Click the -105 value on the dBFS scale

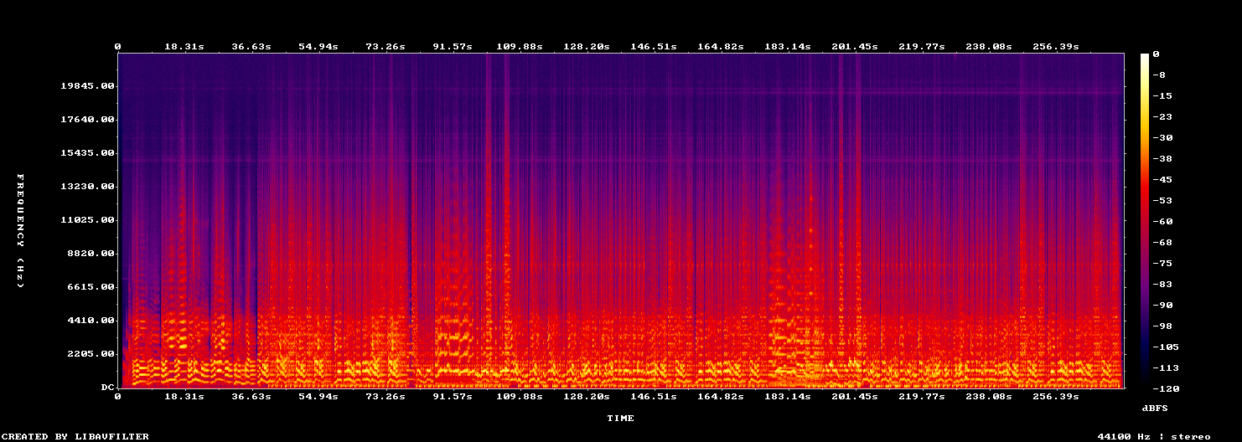click(1166, 347)
